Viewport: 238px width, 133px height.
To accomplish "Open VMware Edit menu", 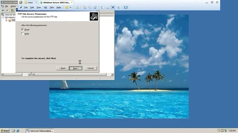I will (x=32, y=7).
